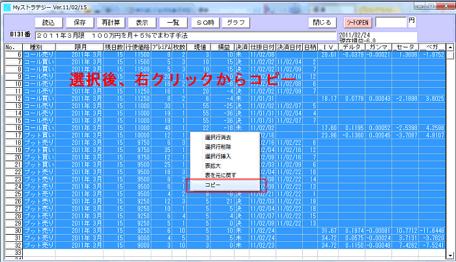Viewport: 456px width, 262px height.
Task: Select row number 30
Action: click(x=14, y=231)
